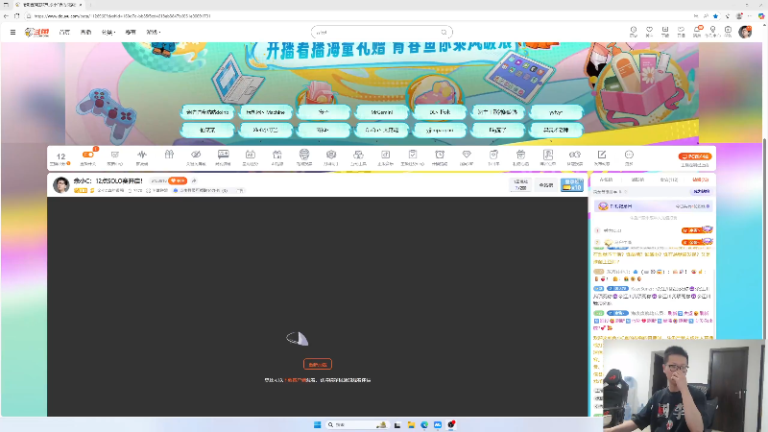Open the 直播 live menu item
768x432 pixels.
click(85, 33)
